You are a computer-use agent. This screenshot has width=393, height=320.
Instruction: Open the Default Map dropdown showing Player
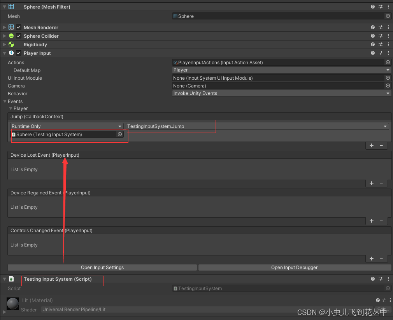281,70
